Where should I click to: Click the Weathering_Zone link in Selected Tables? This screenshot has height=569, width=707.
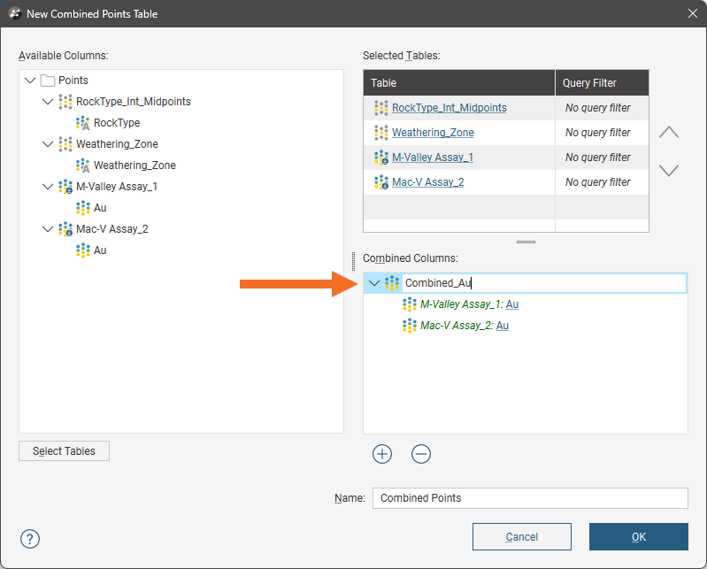click(x=433, y=133)
